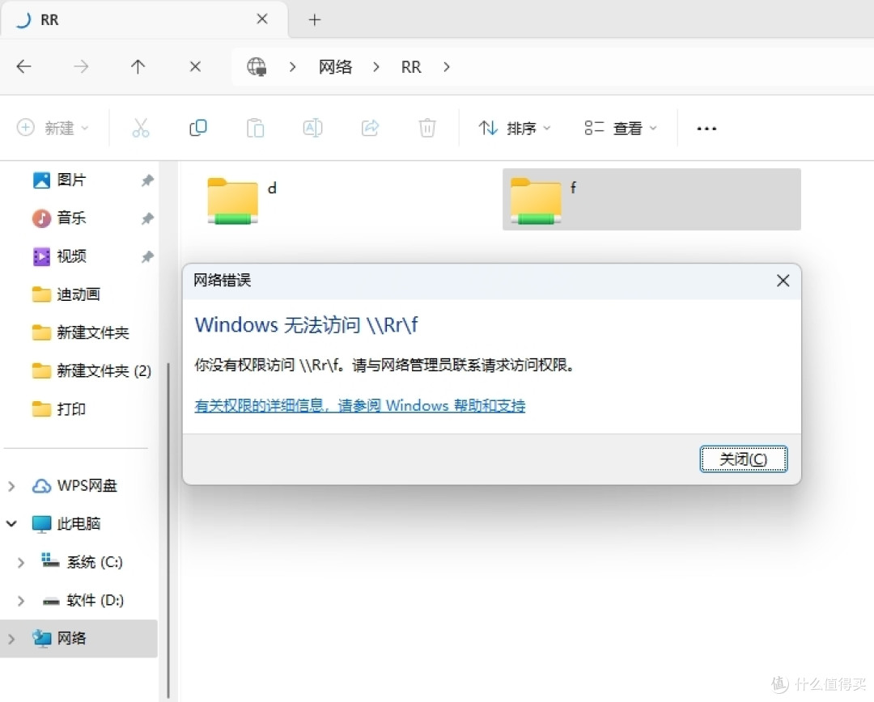Unpin 图片 using its pin icon
Screen dimensions: 874x702
coord(147,180)
